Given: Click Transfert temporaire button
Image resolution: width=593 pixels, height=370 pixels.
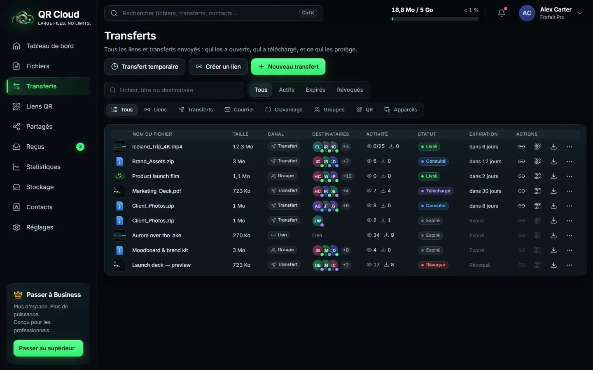Looking at the screenshot, I should (x=145, y=67).
